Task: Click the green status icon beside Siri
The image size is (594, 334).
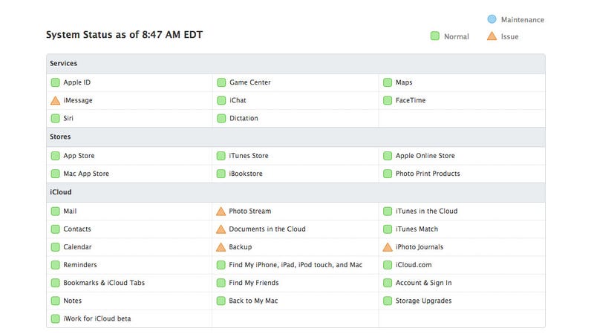Action: point(55,118)
